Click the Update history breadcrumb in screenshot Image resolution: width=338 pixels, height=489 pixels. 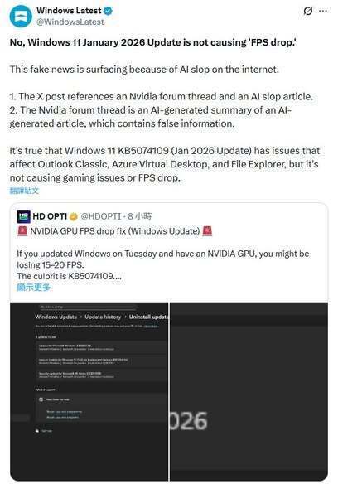(103, 317)
